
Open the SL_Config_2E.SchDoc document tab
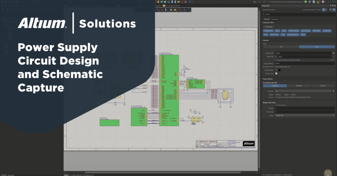(172, 6)
